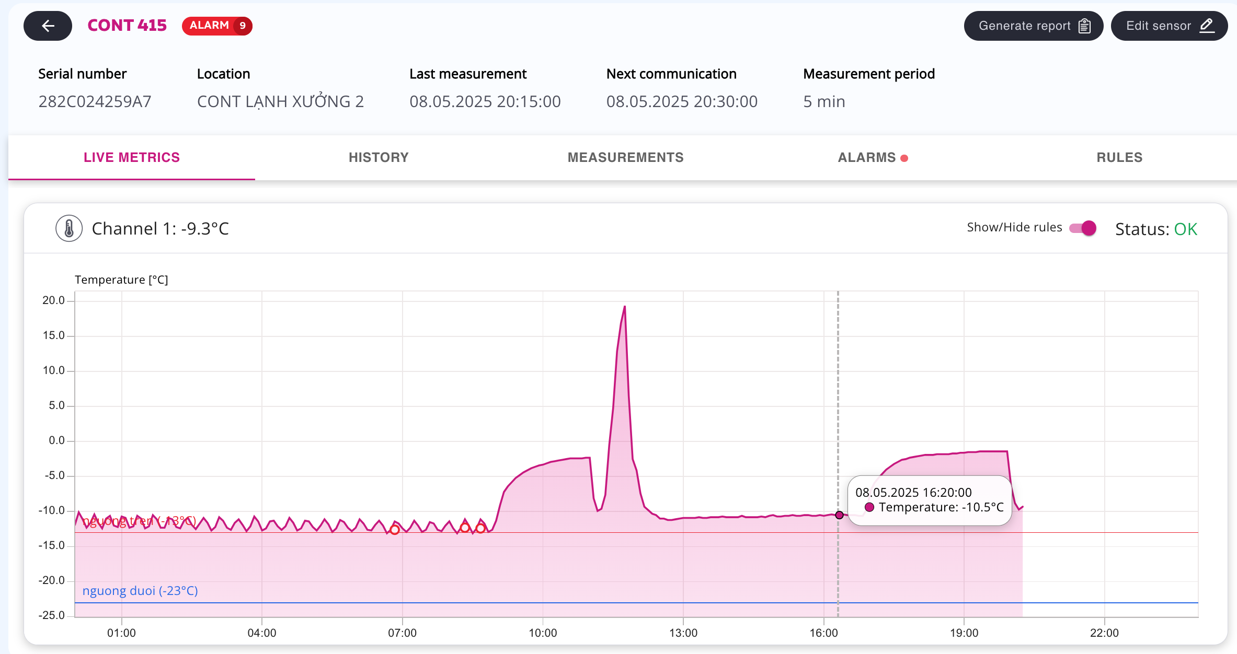Image resolution: width=1237 pixels, height=654 pixels.
Task: Click the nguong duoi (-23°C) rule label
Action: (x=140, y=591)
